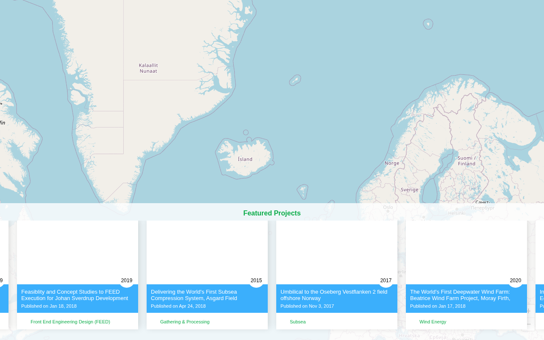
Task: Select the Gathering & Processing category link
Action: 185,322
